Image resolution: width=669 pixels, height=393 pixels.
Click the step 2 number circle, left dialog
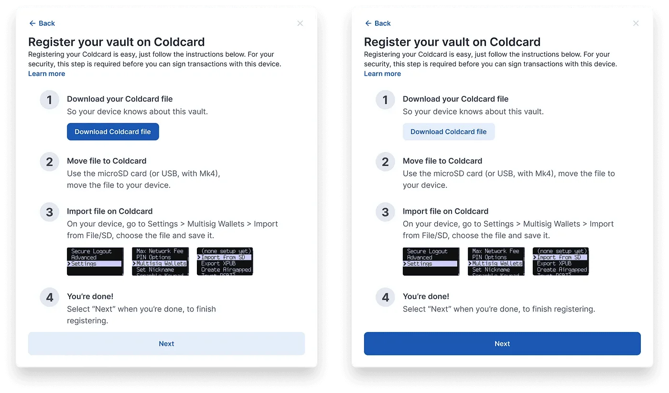click(x=49, y=162)
